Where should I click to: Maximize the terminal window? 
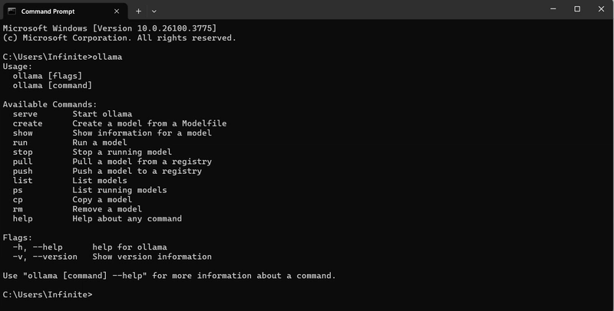[x=577, y=9]
